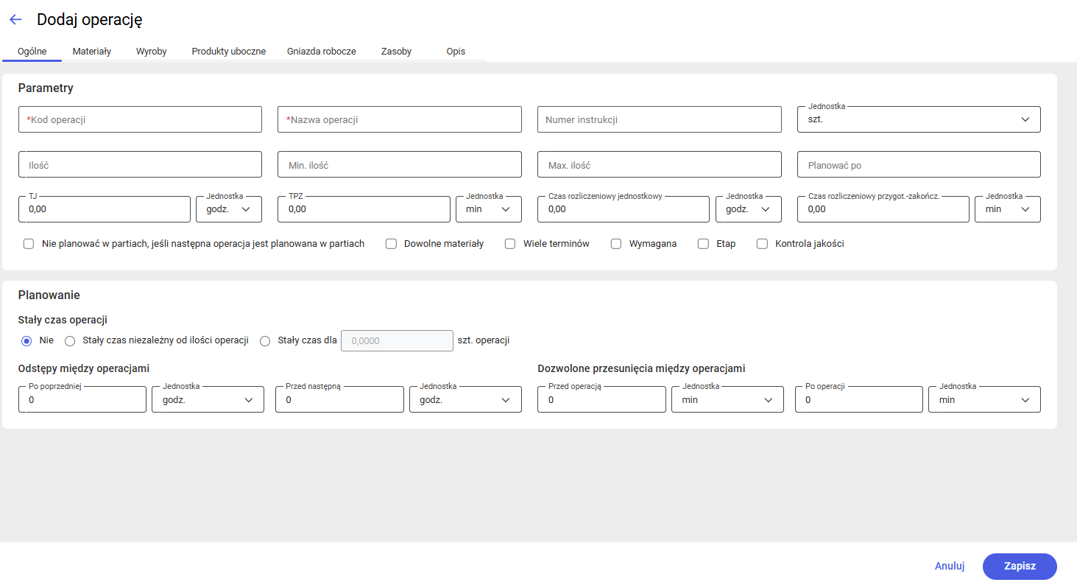Choose the Stały czas dla radio option

pos(266,340)
